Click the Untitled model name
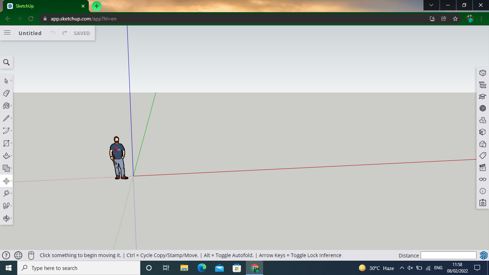Screen dimensions: 489x275 (x=30, y=33)
